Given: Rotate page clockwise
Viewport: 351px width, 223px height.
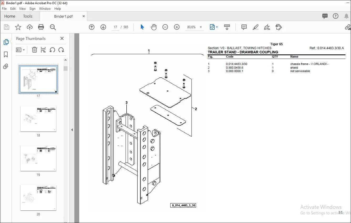Looking at the screenshot, I should tap(61, 50).
